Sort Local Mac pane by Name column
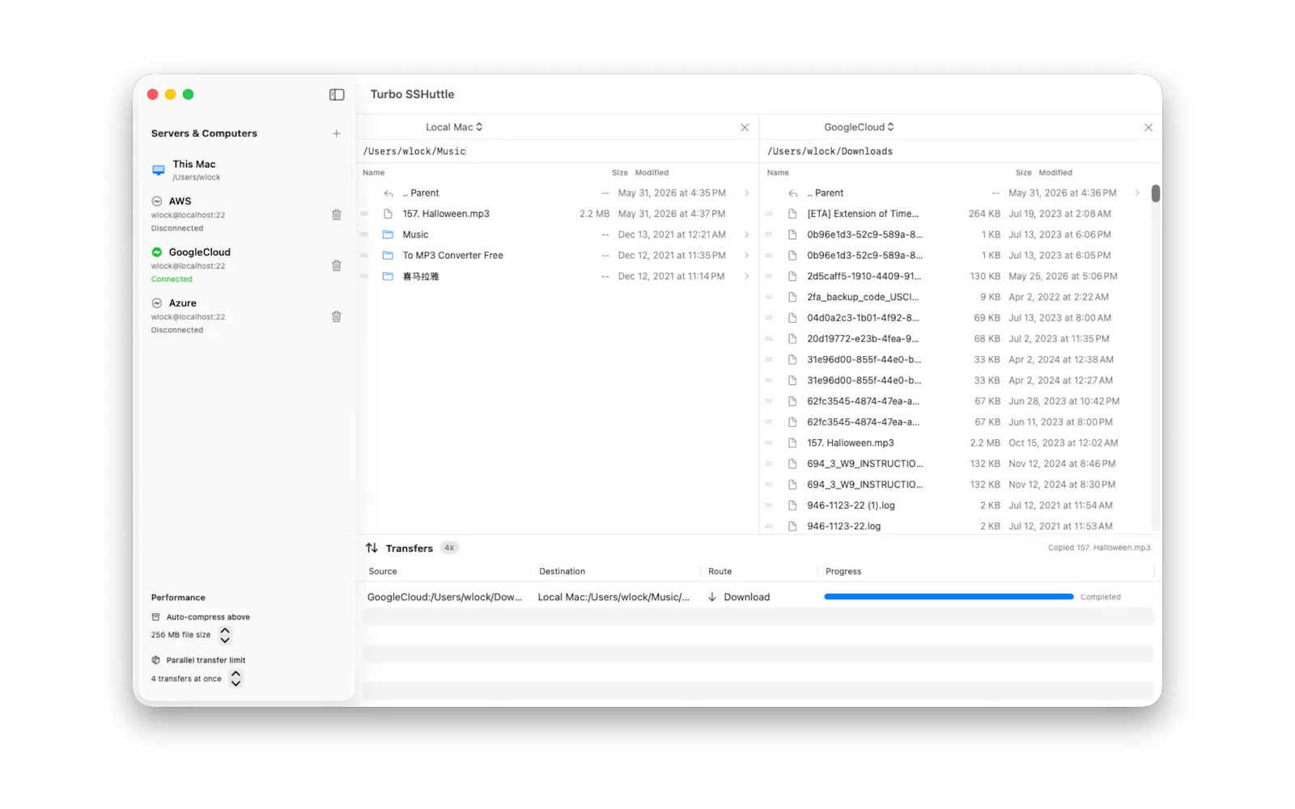Image resolution: width=1295 pixels, height=809 pixels. [x=374, y=173]
